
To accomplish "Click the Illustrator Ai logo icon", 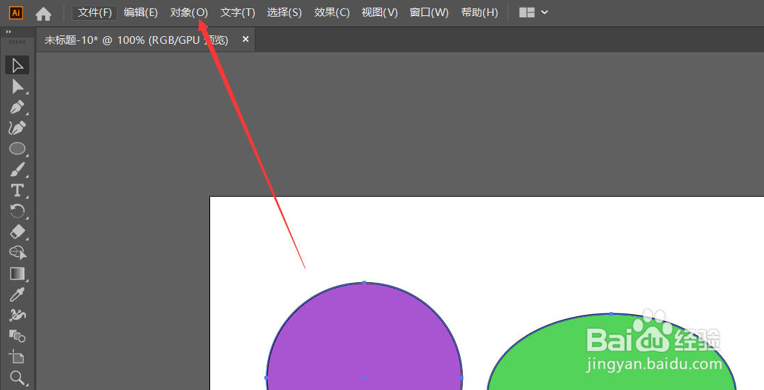I will [16, 13].
